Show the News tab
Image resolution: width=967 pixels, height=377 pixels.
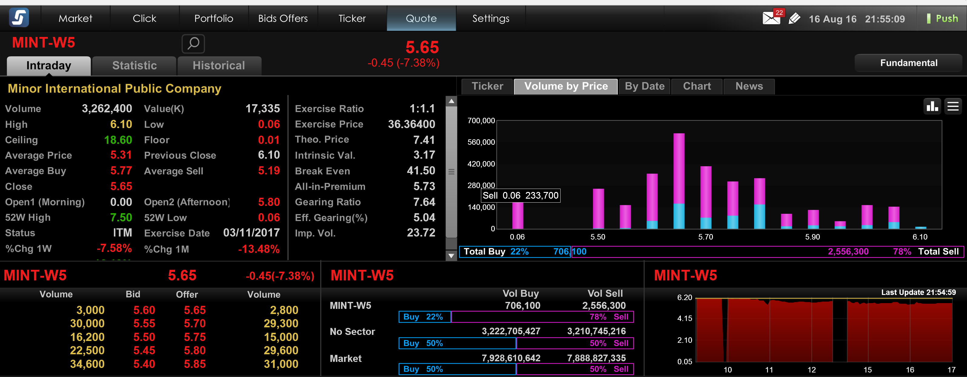(x=749, y=86)
